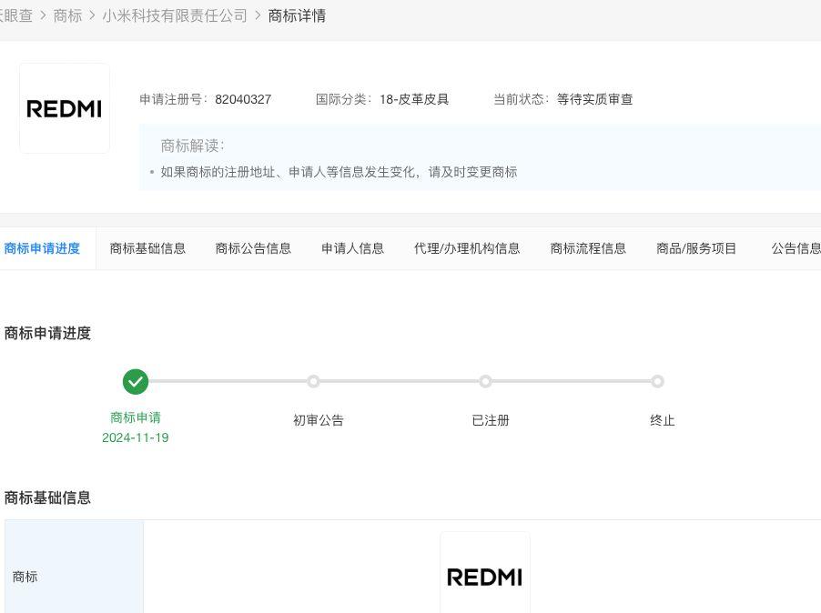Click the green checkmark progress step icon
821x613 pixels.
point(136,382)
